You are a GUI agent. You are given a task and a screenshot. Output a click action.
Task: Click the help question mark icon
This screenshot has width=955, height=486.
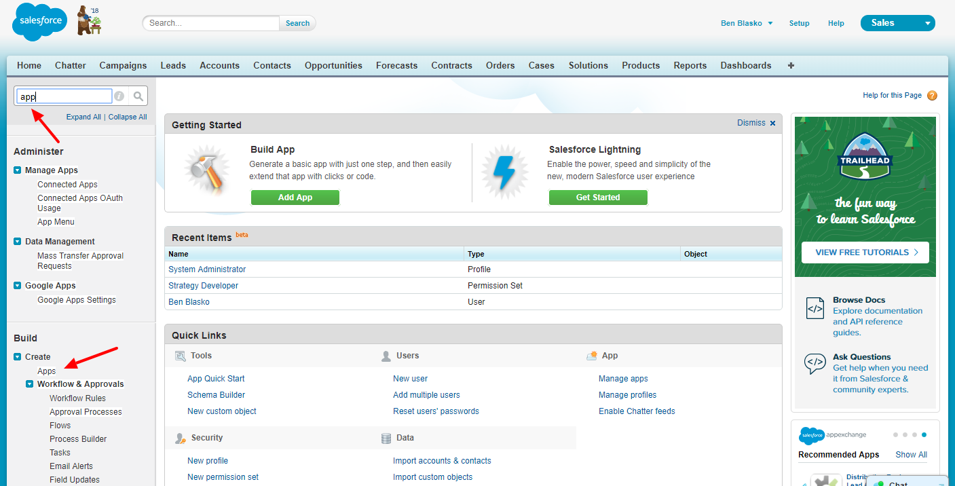(x=932, y=96)
